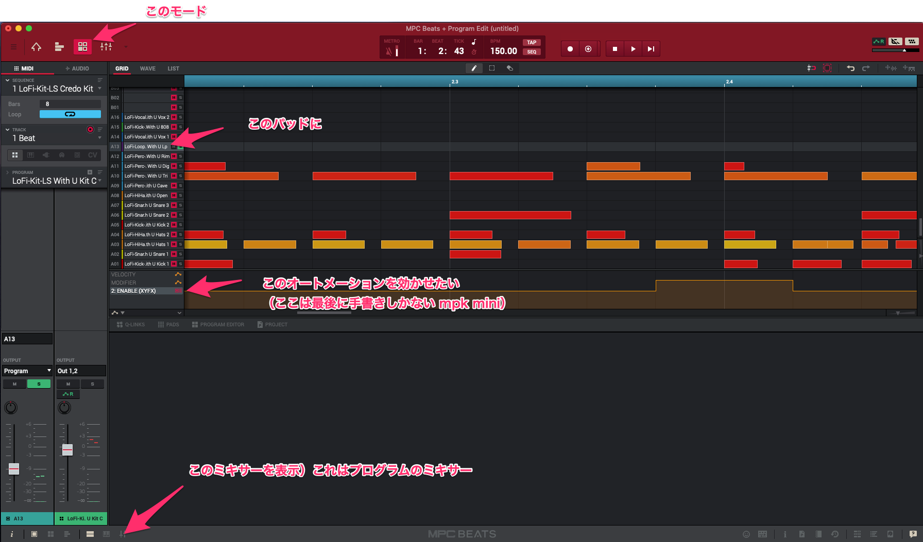This screenshot has width=923, height=542.
Task: Enable Overdub recording
Action: [588, 49]
